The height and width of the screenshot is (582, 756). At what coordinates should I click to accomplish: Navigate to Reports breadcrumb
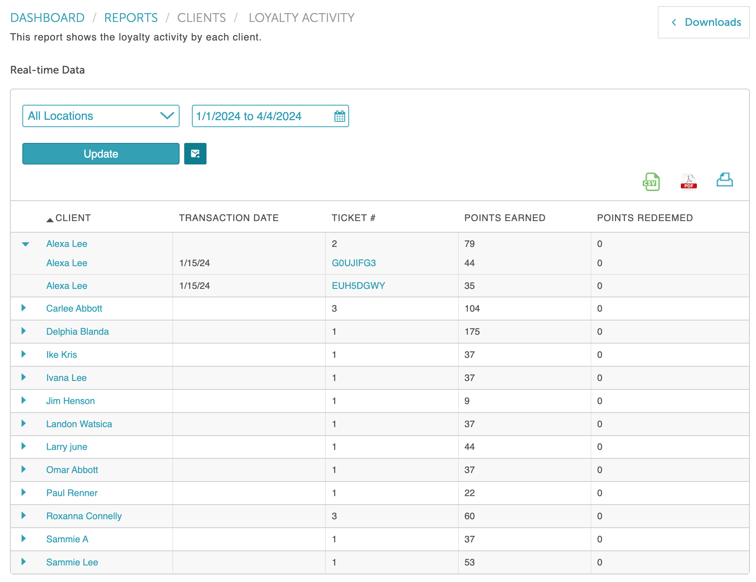coord(131,18)
